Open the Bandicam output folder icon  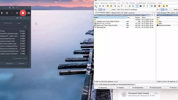pyautogui.click(x=10, y=7)
